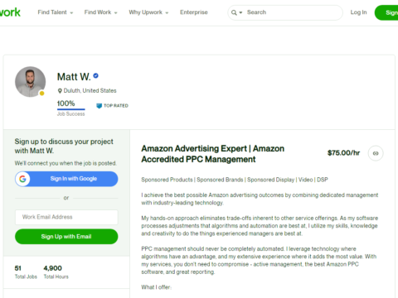Click the location pin icon by Duluth
Screen dimensions: 398x298
coord(60,91)
